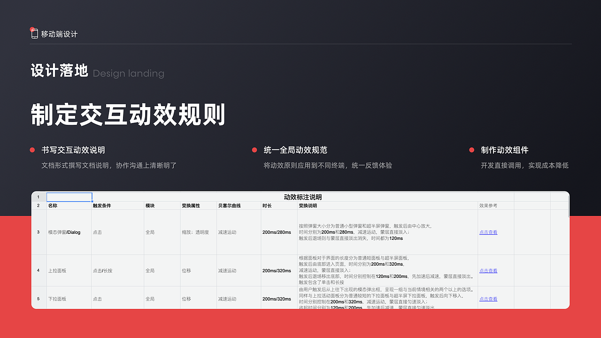Click the 设计落地 section title
Image resolution: width=601 pixels, height=338 pixels.
coord(59,70)
